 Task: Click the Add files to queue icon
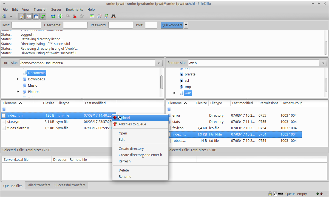click(x=115, y=124)
